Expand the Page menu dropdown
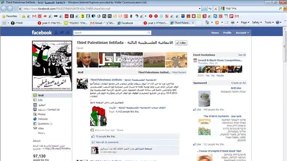 245,23
